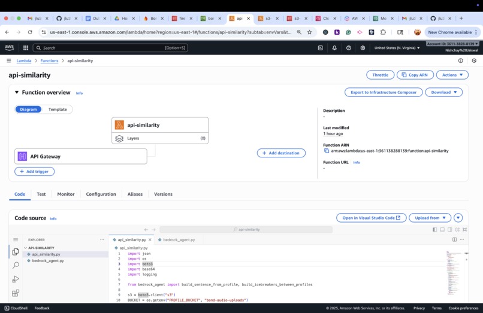483x313 pixels.
Task: Reload the browser page
Action: click(30, 32)
